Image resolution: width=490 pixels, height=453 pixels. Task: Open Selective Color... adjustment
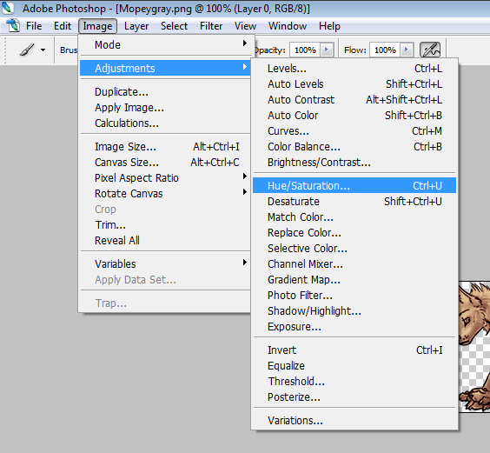[x=354, y=248]
